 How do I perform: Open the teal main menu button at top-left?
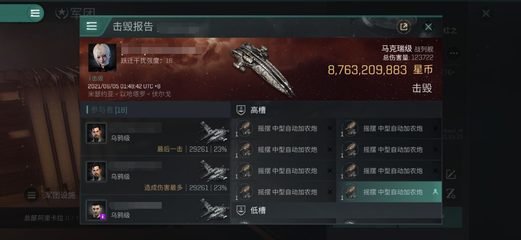[35, 13]
